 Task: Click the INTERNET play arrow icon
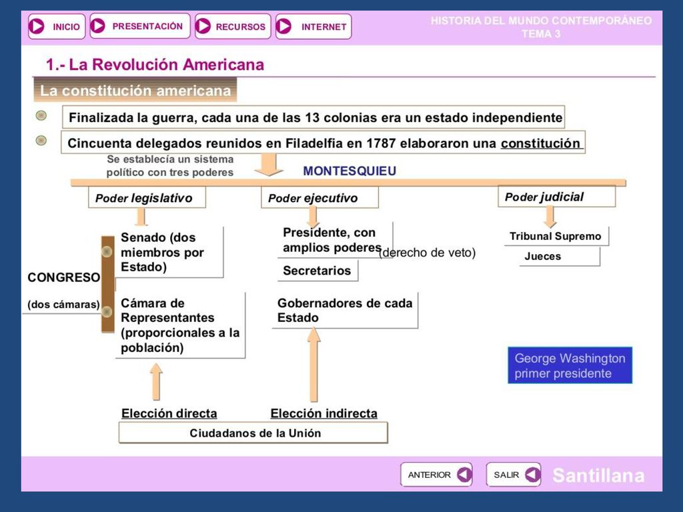(x=283, y=26)
